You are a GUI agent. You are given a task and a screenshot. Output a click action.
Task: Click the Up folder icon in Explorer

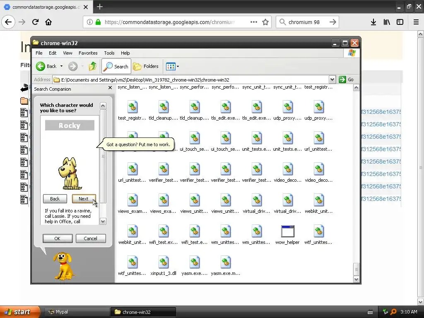click(93, 66)
